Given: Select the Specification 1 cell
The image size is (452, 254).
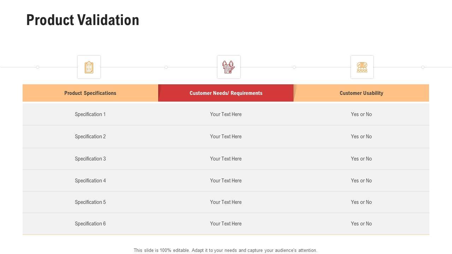Looking at the screenshot, I should (90, 114).
